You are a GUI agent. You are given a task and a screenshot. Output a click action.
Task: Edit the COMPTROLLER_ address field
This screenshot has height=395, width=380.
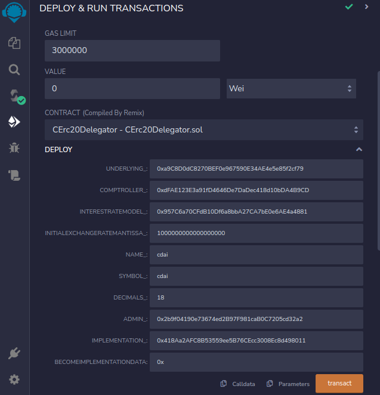(x=256, y=190)
